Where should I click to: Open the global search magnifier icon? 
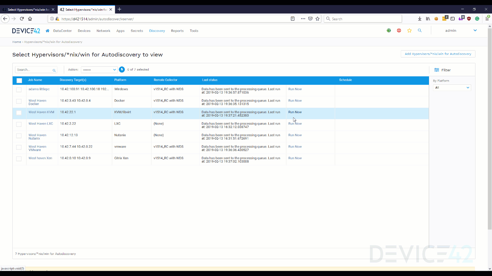pos(420,30)
